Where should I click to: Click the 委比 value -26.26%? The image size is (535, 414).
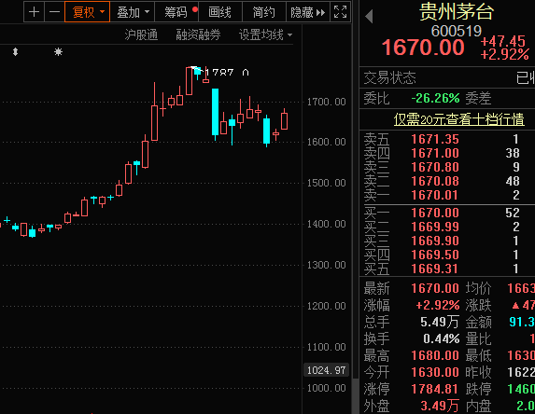point(435,98)
